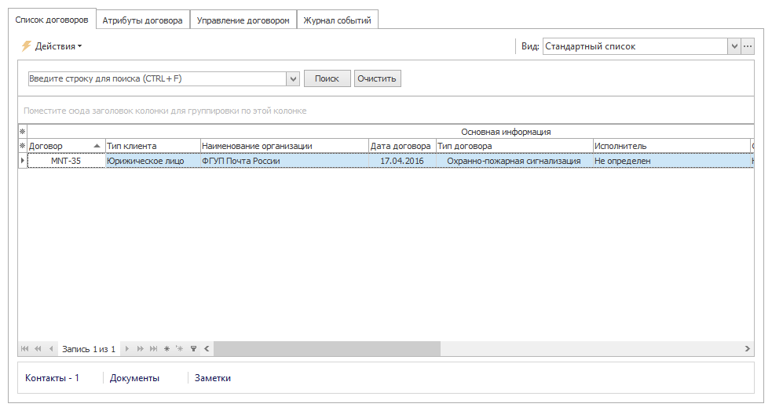
Task: Expand the Вид dropdown arrow
Action: pyautogui.click(x=734, y=46)
